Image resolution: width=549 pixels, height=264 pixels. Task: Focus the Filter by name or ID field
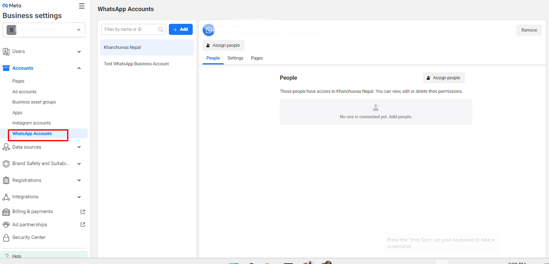click(134, 29)
